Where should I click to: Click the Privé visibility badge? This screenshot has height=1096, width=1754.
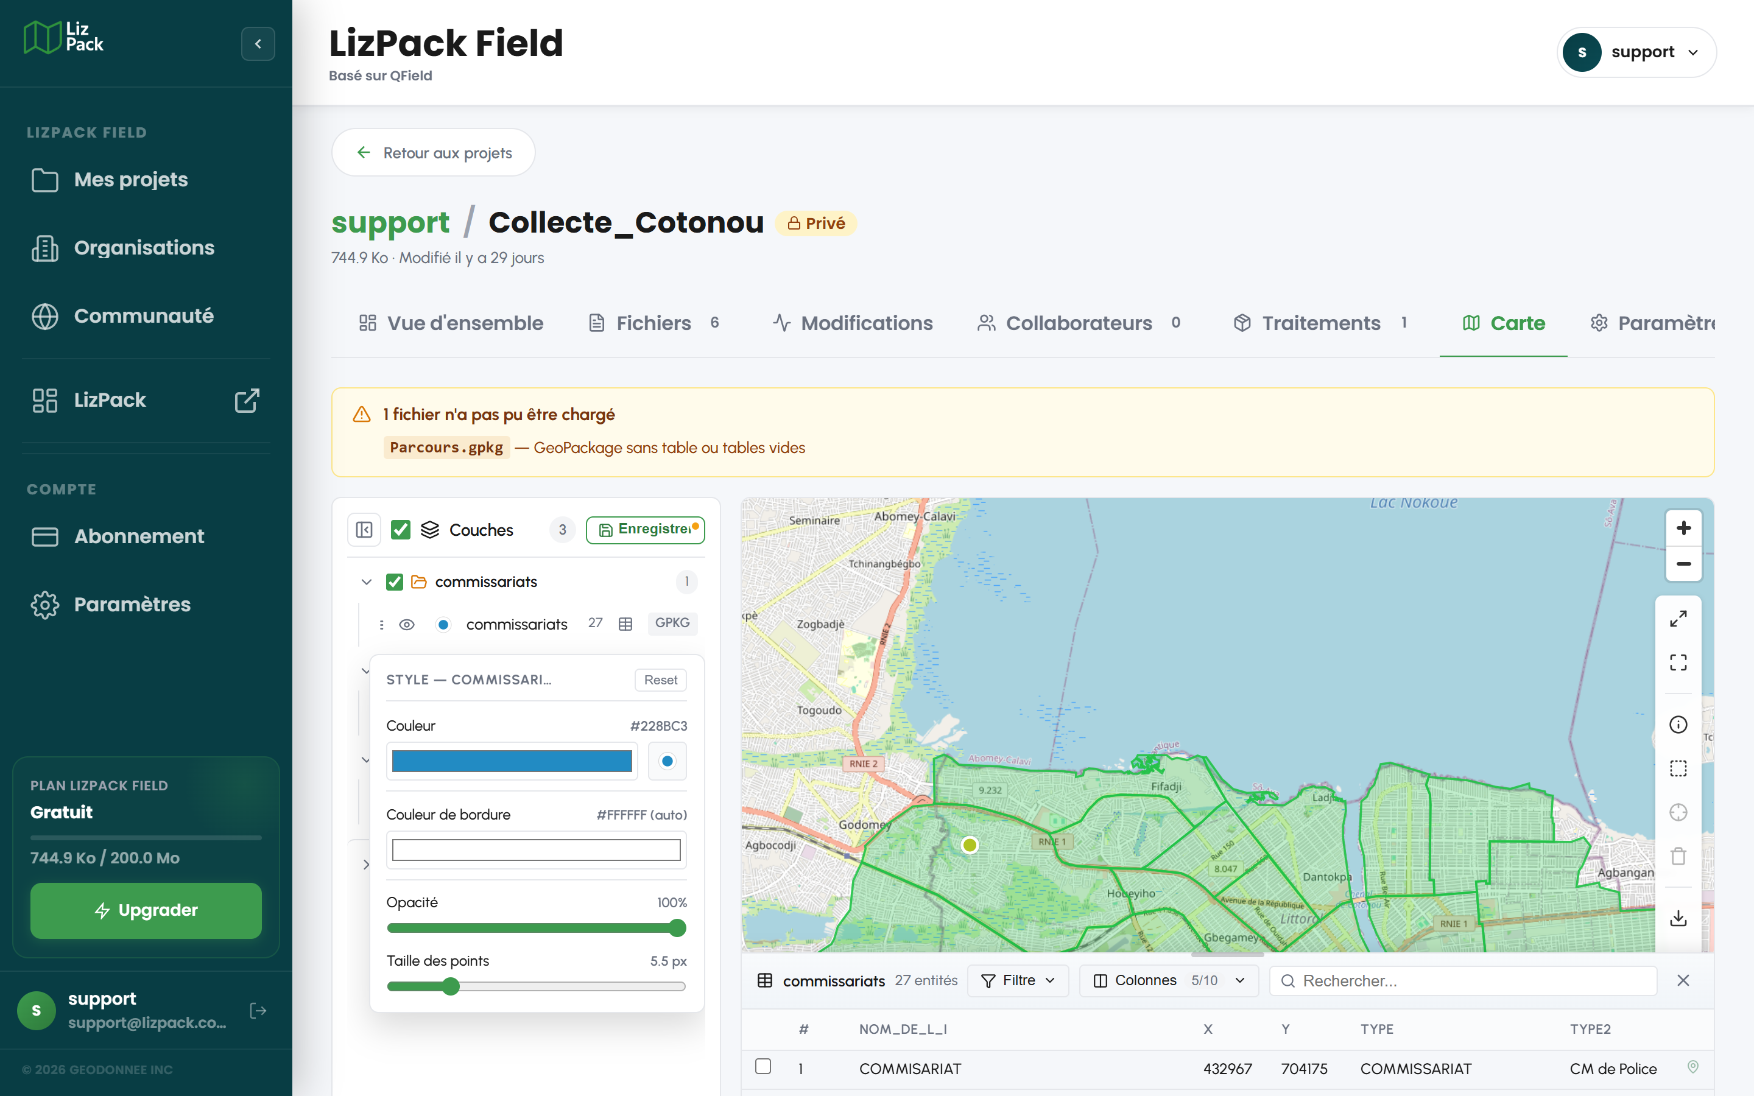coord(816,223)
